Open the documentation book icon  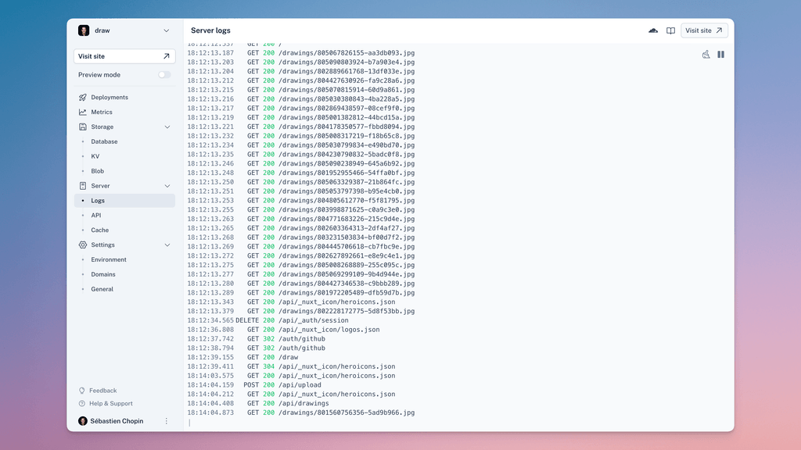click(670, 30)
